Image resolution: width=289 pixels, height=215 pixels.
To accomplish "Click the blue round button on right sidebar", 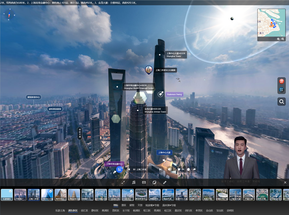I will coord(281,90).
